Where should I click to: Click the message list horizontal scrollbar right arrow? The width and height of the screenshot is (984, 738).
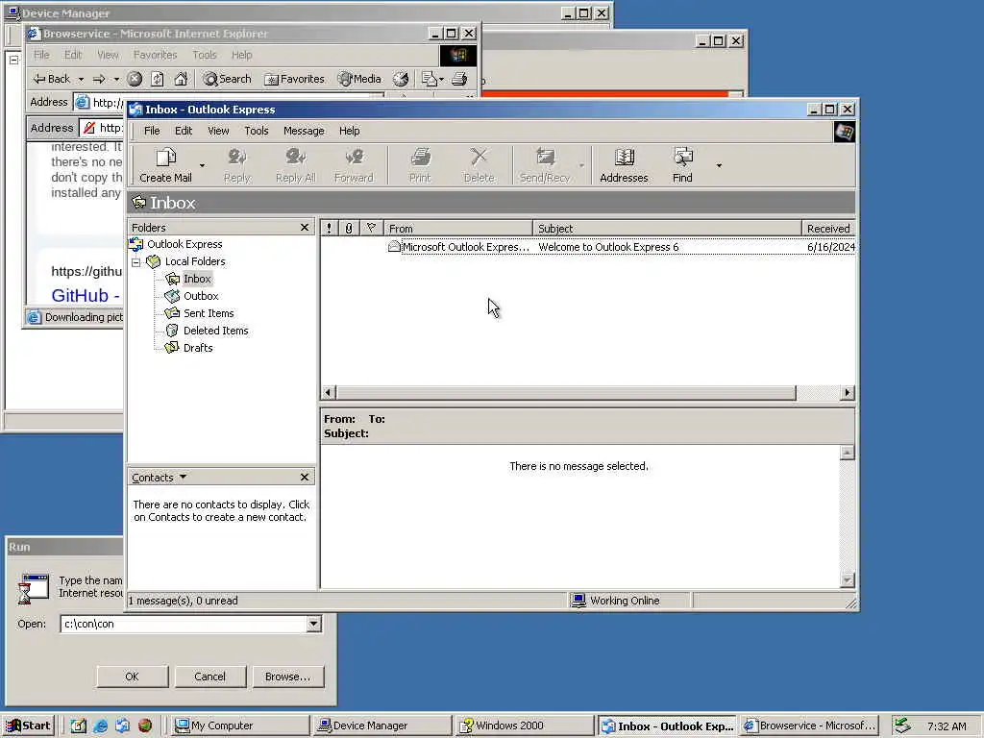coord(848,393)
